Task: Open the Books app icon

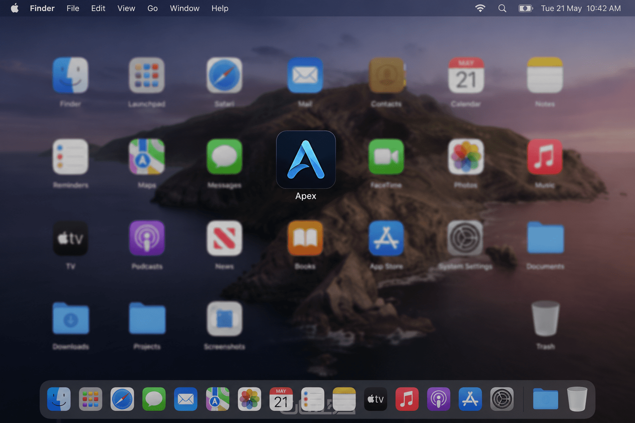Action: (x=305, y=238)
